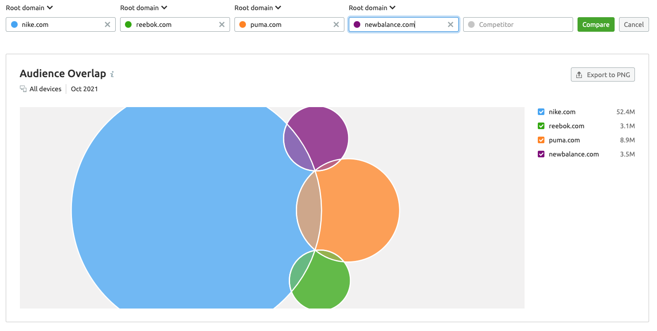657x331 pixels.
Task: Open Root domain dropdown above nike.com
Action: click(x=30, y=8)
